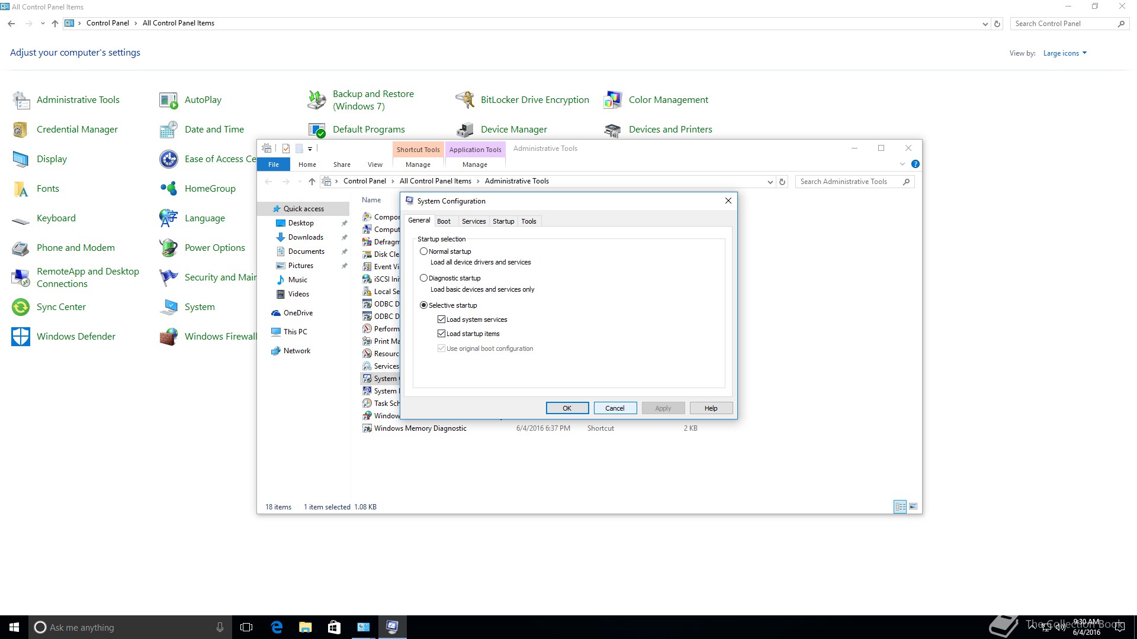Expand the Explorer ribbon chevron

902,164
